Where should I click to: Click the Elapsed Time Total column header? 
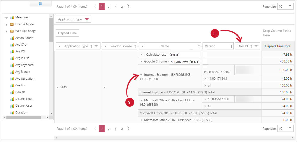point(278,46)
